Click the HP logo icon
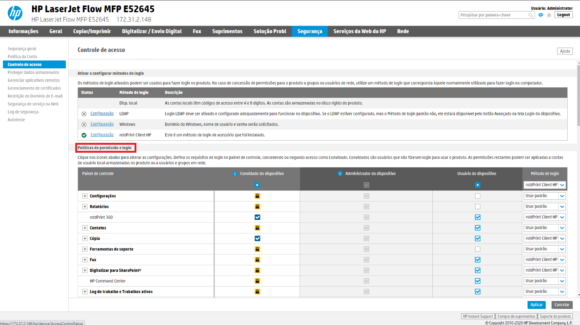The width and height of the screenshot is (580, 325). 15,13
